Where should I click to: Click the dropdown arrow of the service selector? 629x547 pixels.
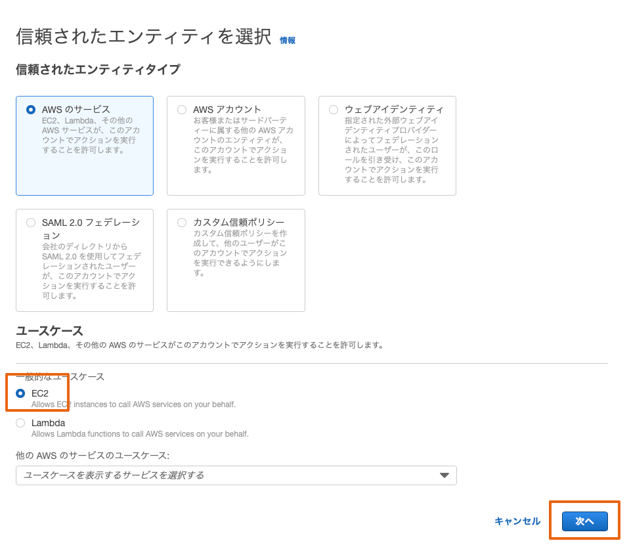click(444, 475)
